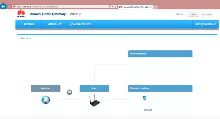Screen dimensions: 220x119
Task: Click the URL address field
Action: [60, 7]
